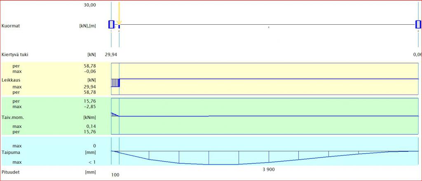
Task: Click the 29,94 left support reaction value
Action: point(111,54)
